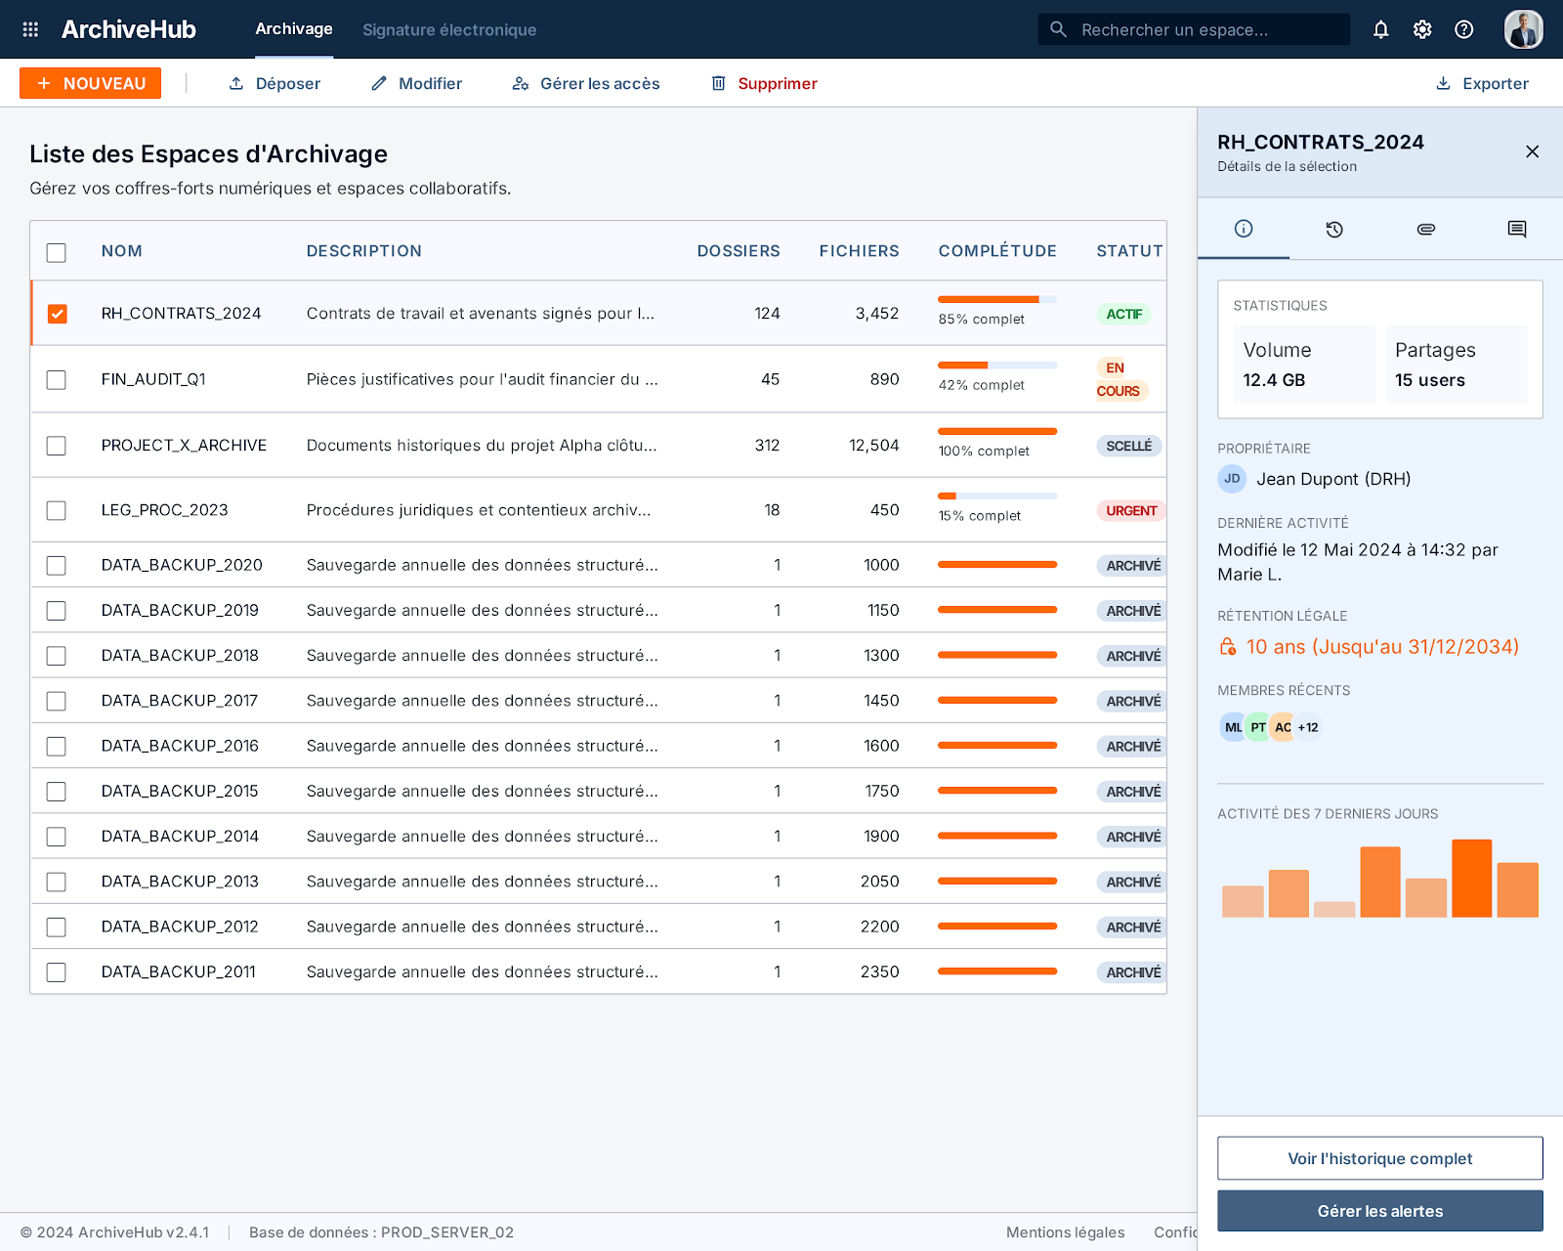Toggle the select-all header checkbox
Image resolution: width=1563 pixels, height=1251 pixels.
(57, 252)
